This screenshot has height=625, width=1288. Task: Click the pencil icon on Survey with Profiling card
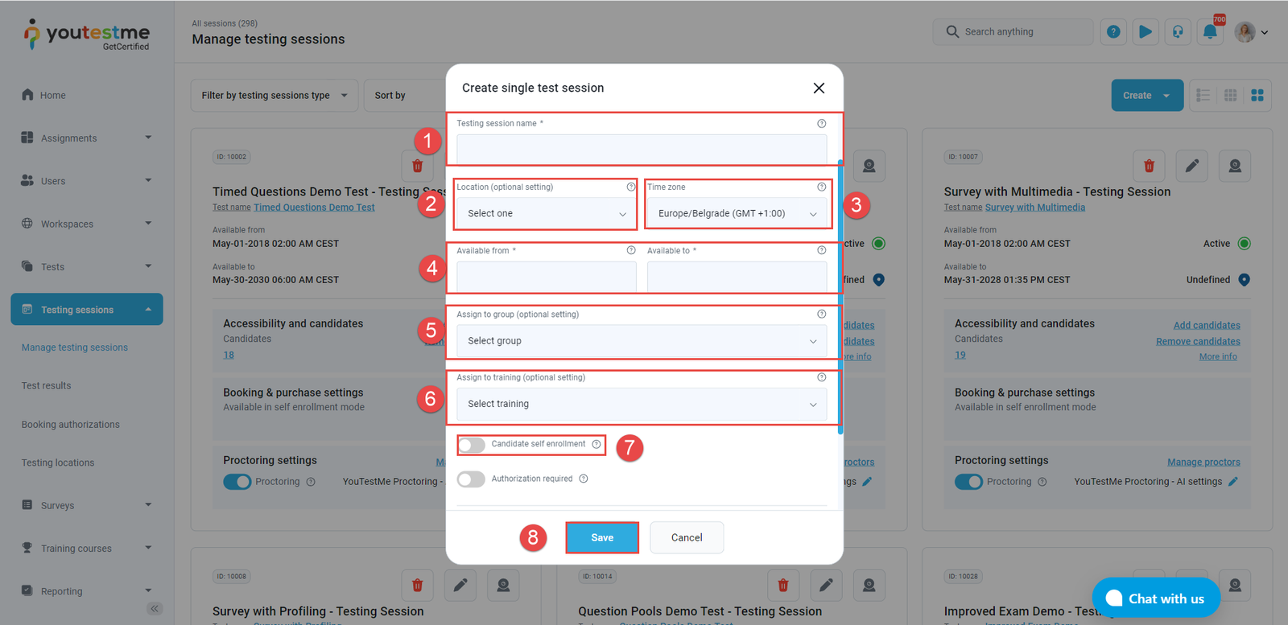coord(460,585)
